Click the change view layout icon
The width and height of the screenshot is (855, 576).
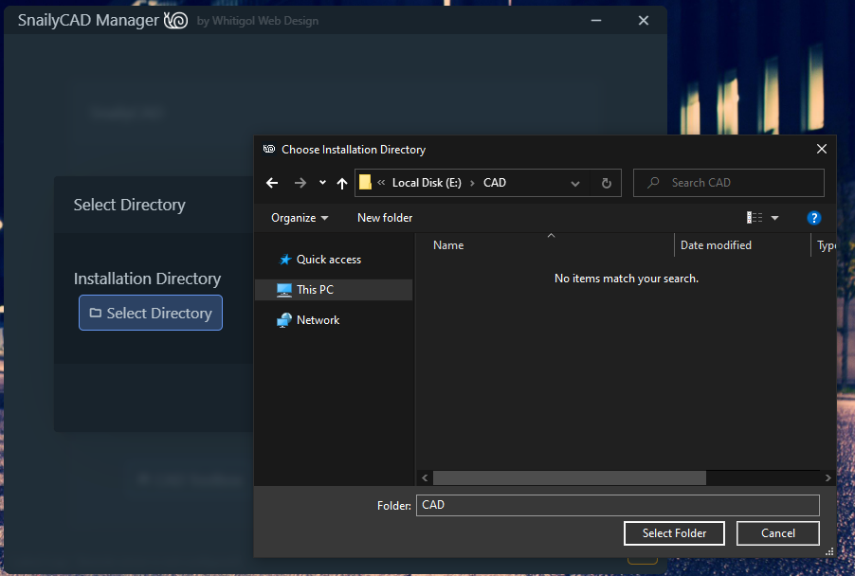coord(755,217)
